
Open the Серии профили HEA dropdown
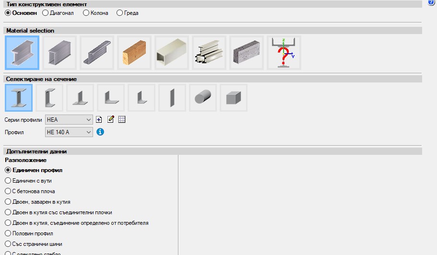[69, 120]
